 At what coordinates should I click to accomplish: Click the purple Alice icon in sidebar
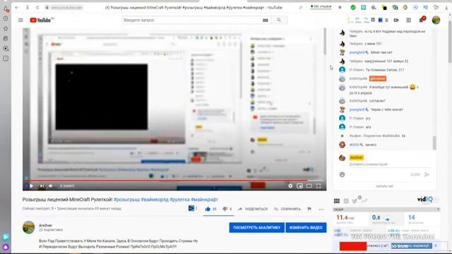(x=6, y=247)
